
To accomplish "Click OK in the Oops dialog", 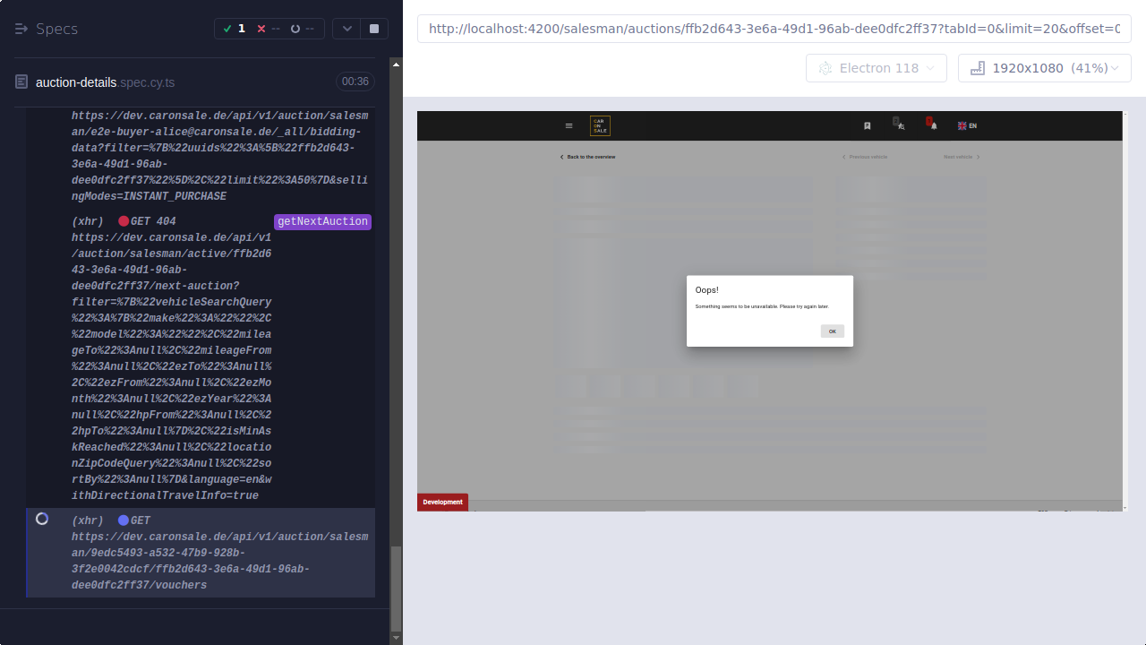I will point(832,331).
